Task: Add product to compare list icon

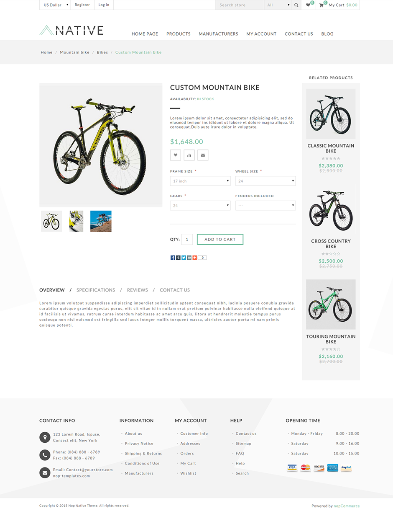Action: coord(189,155)
